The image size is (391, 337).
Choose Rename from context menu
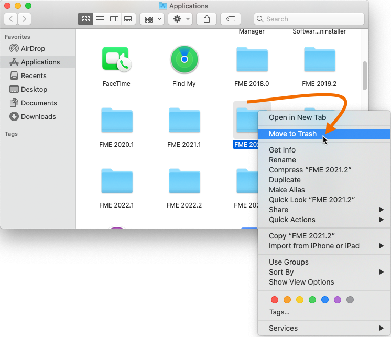coord(324,160)
